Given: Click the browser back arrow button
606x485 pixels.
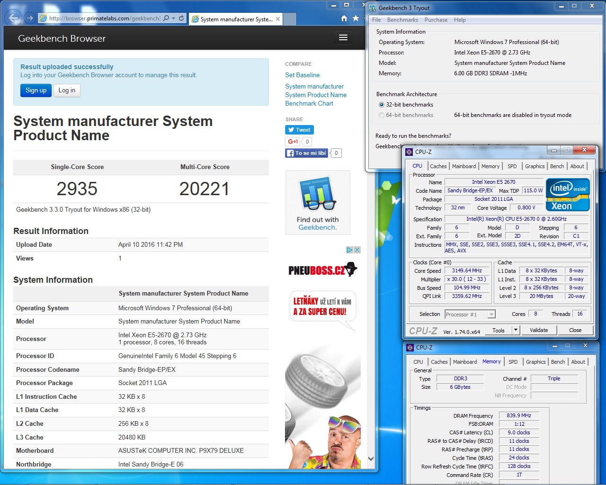Looking at the screenshot, I should point(14,18).
